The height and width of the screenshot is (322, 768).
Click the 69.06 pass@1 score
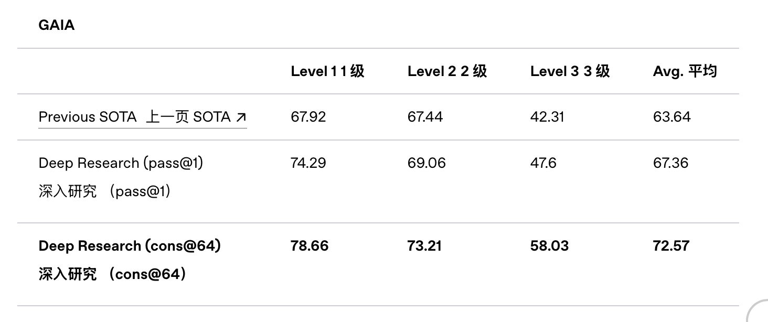point(426,163)
